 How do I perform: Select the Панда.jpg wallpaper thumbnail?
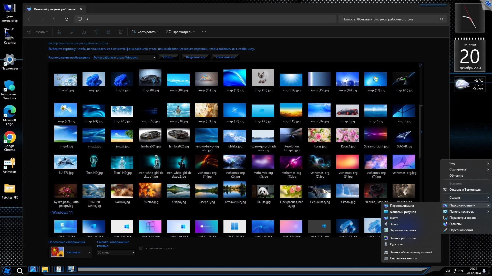[x=263, y=192]
